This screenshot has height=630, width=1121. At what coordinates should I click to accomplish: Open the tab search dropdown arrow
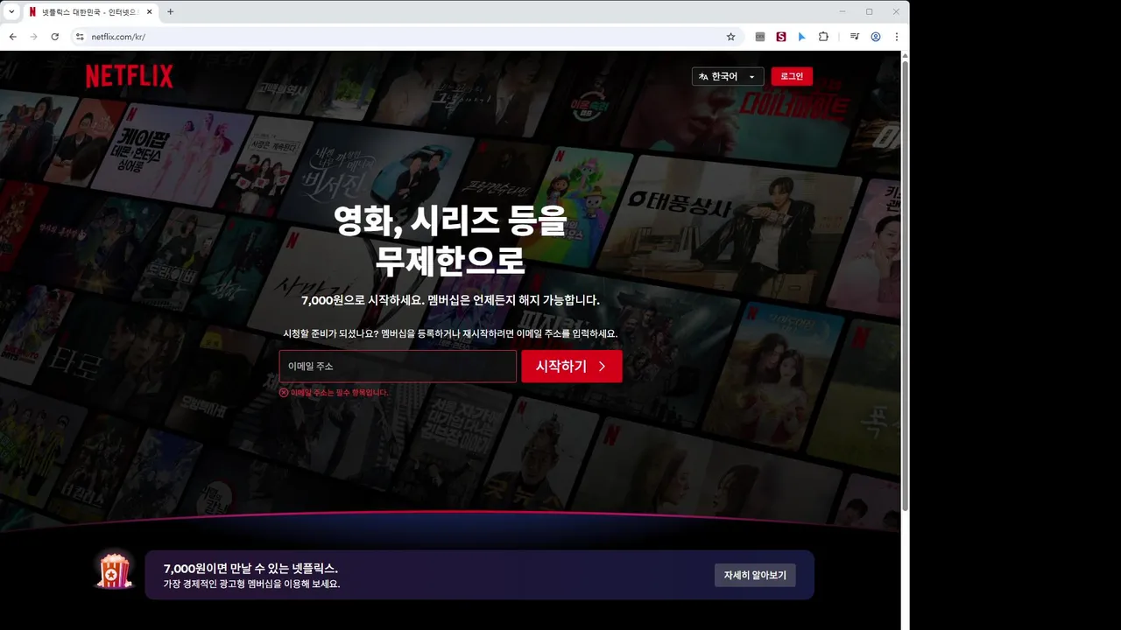(x=11, y=11)
